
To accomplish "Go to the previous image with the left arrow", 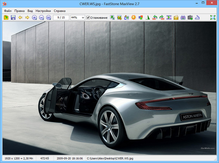I will 20,18.
